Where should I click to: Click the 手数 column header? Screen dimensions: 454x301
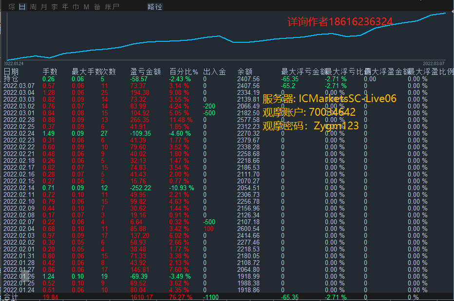click(50, 71)
